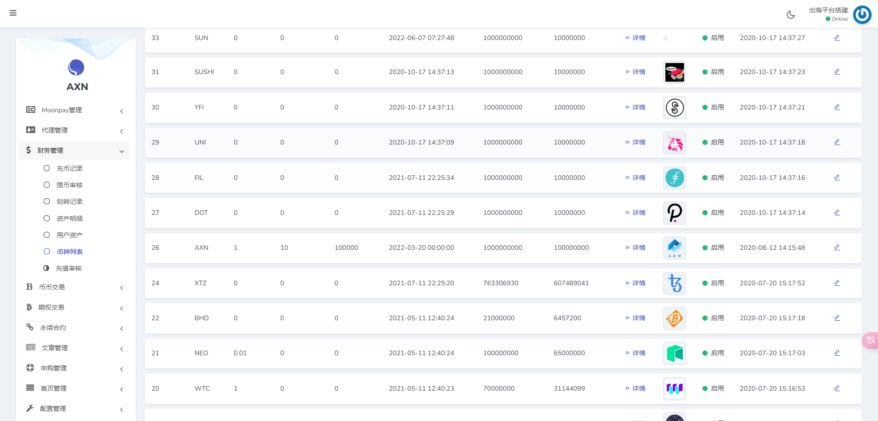Expand the 币币交易 menu

pyautogui.click(x=75, y=287)
